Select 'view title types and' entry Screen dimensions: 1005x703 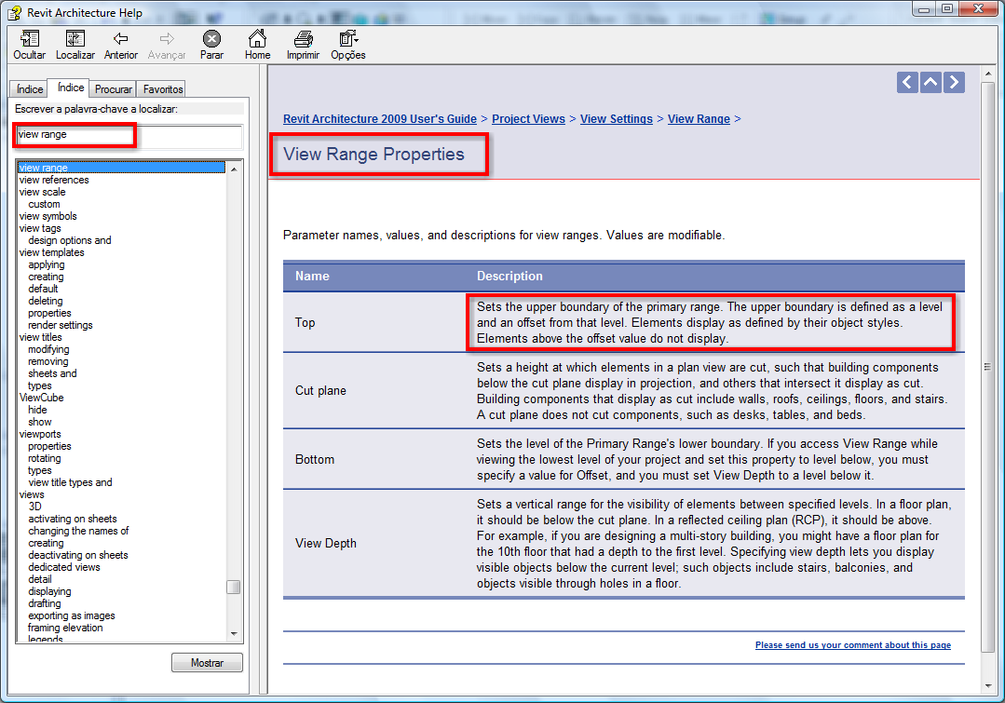click(71, 482)
